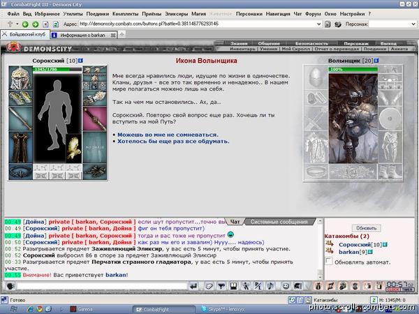Viewport: 419px width, 314px height.
Task: Focus the chat message input field
Action: [x=102, y=287]
